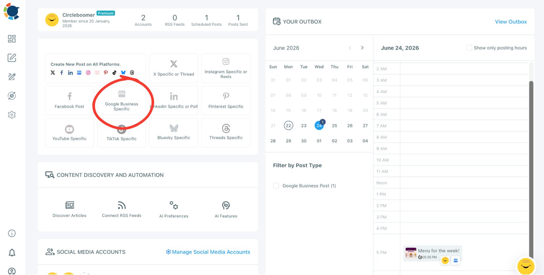Screen dimensions: 544x275
Task: Click Manage Social Media Accounts link
Action: [208, 252]
